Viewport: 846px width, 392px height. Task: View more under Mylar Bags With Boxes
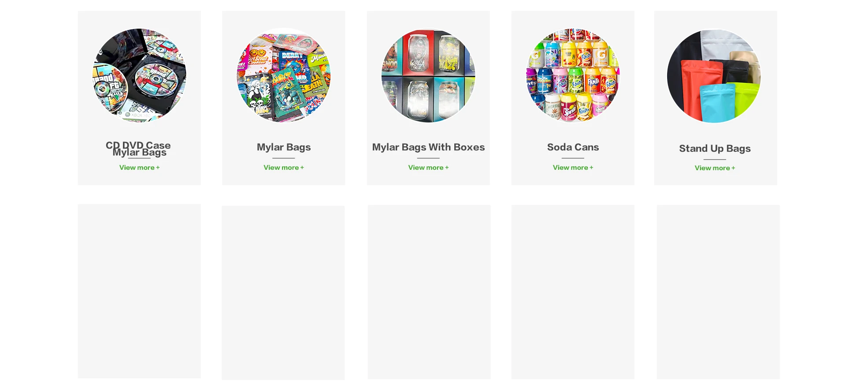[x=428, y=168]
